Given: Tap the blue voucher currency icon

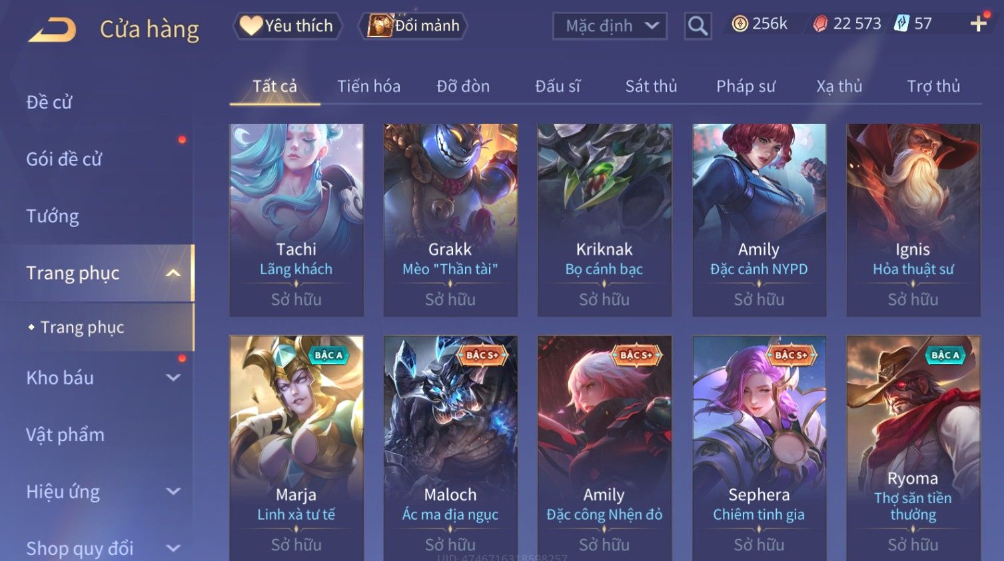Looking at the screenshot, I should (x=901, y=24).
